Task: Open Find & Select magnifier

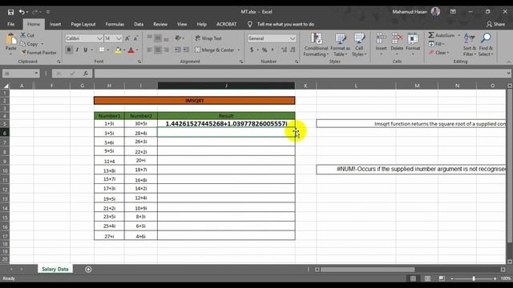Action: [486, 45]
